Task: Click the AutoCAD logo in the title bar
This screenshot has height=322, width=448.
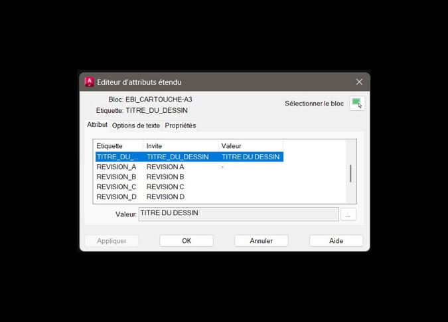Action: click(x=89, y=82)
